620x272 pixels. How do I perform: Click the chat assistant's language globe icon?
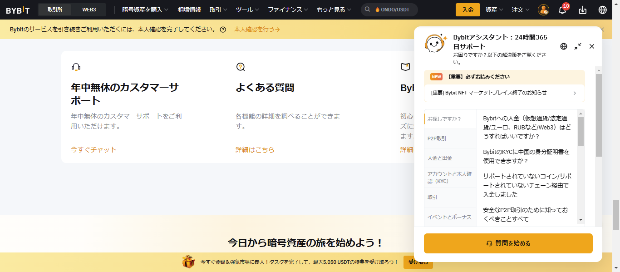(563, 46)
